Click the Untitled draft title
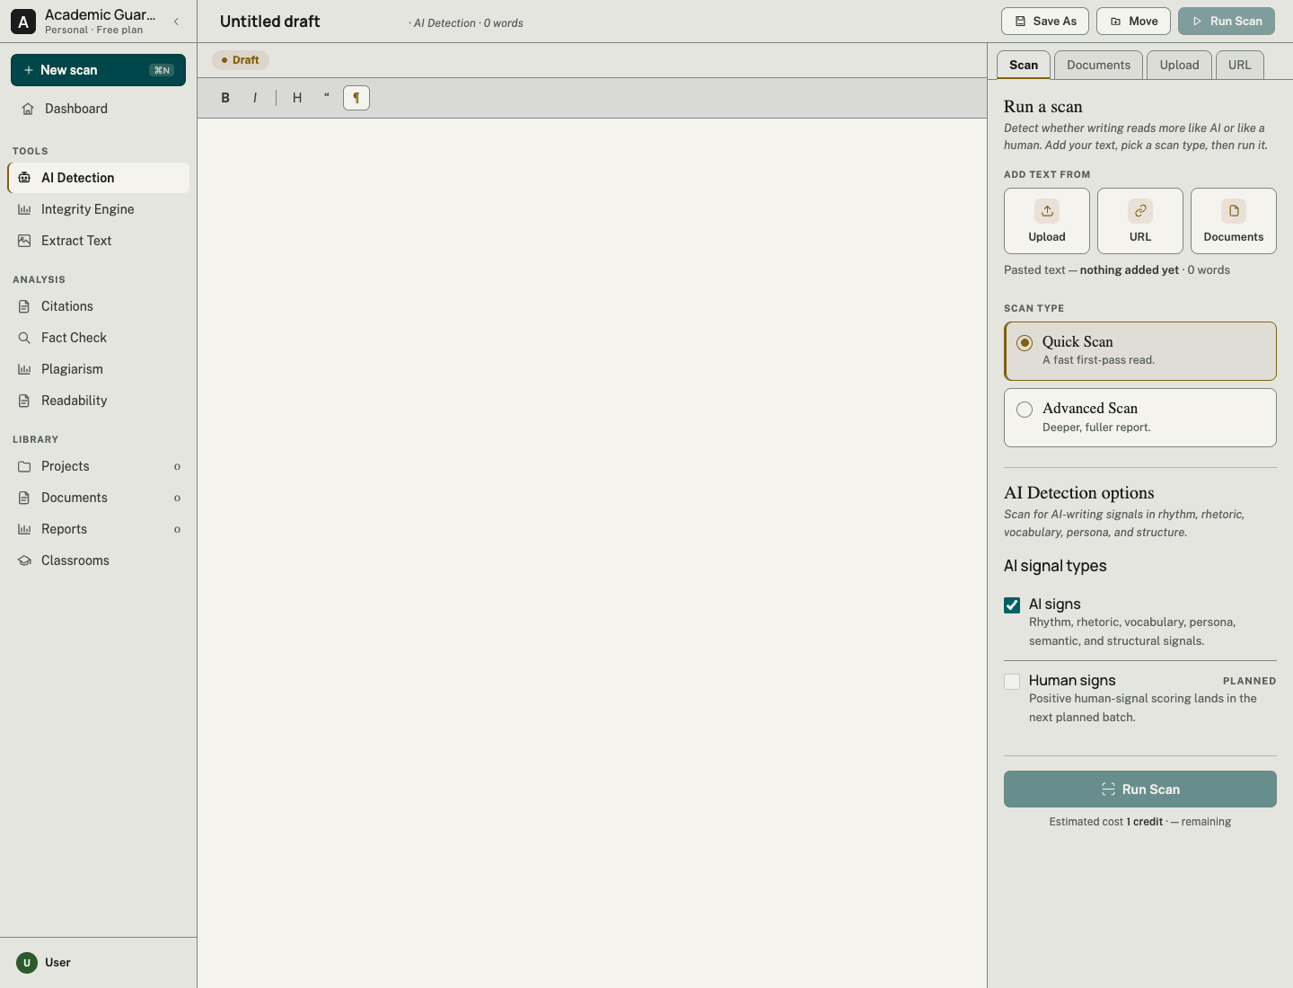 tap(270, 22)
